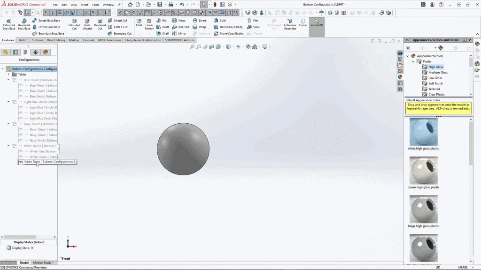The height and width of the screenshot is (270, 481).
Task: Collapse the Navy 18inch configuration group
Action: tap(8, 124)
